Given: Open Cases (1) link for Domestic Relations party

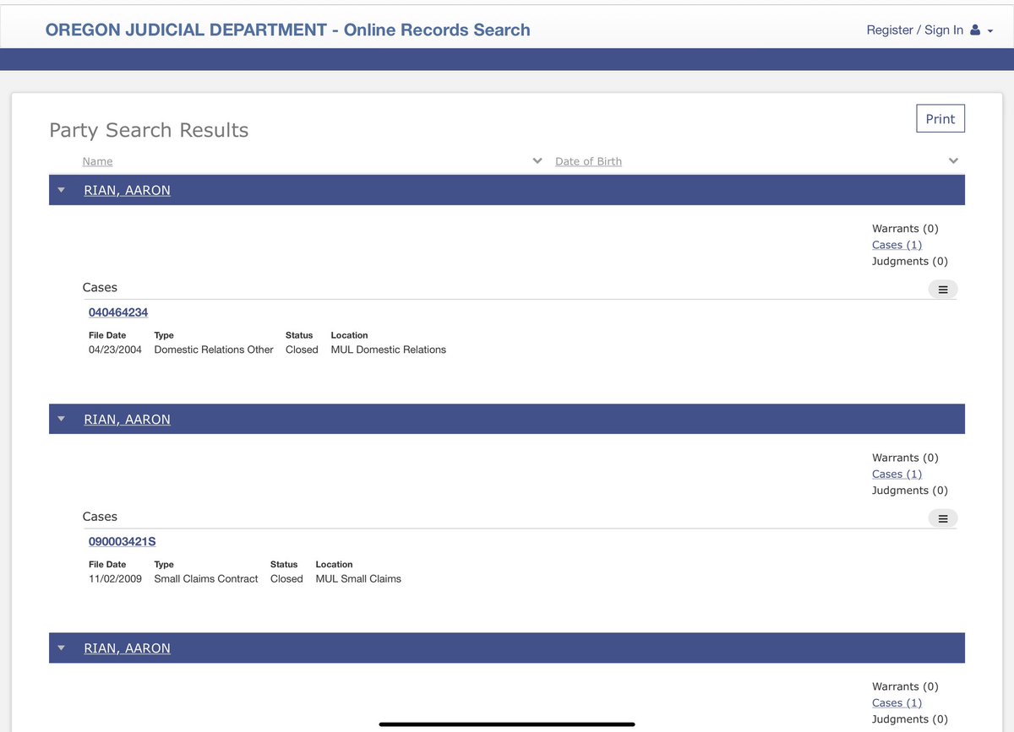Looking at the screenshot, I should [897, 245].
